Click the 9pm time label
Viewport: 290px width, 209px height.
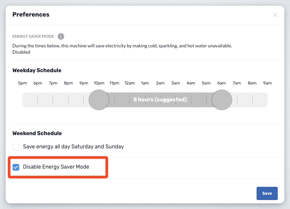[x=84, y=83]
